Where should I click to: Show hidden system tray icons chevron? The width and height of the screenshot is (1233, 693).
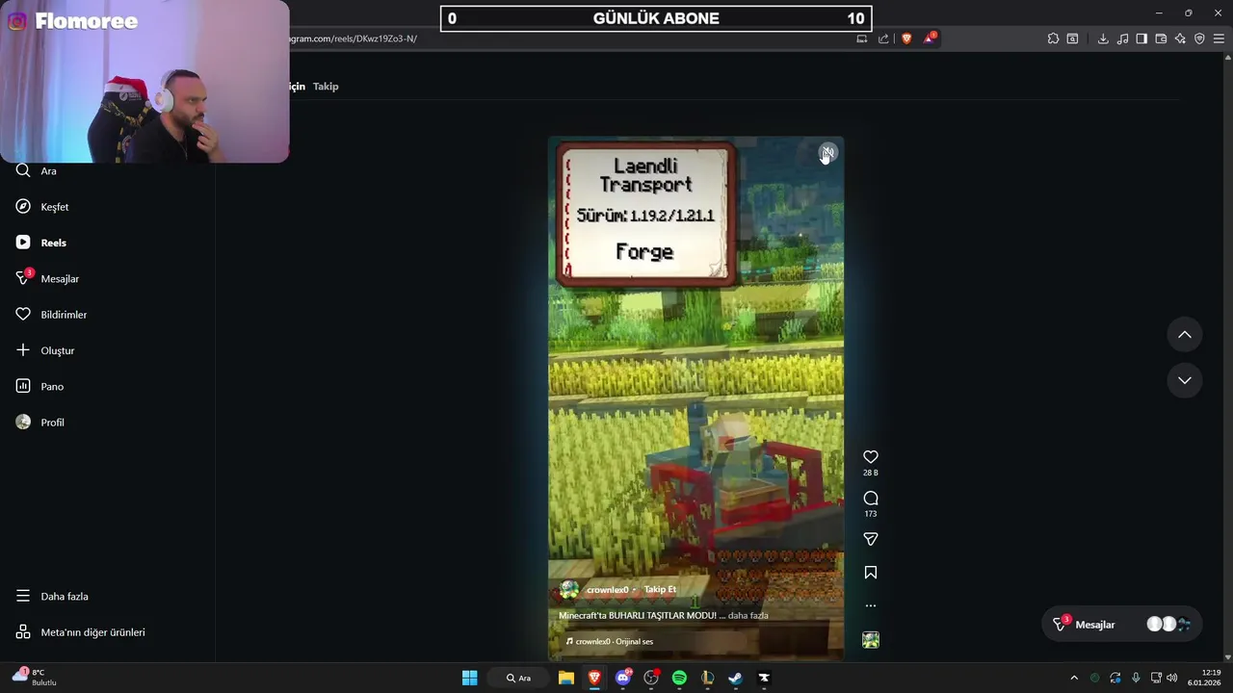click(x=1074, y=678)
